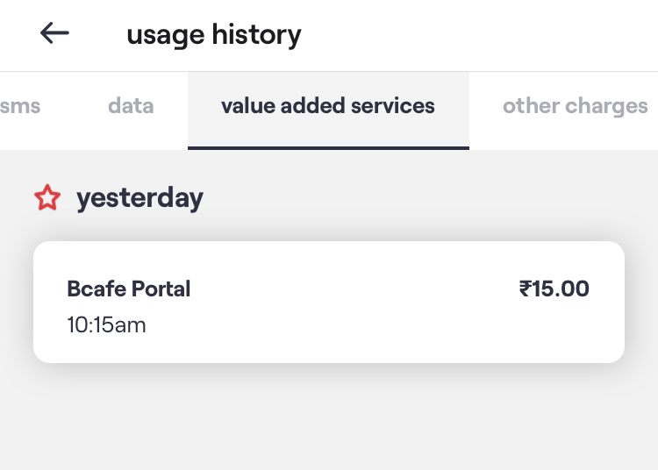
Task: Click the 10:15am timestamp
Action: point(106,325)
